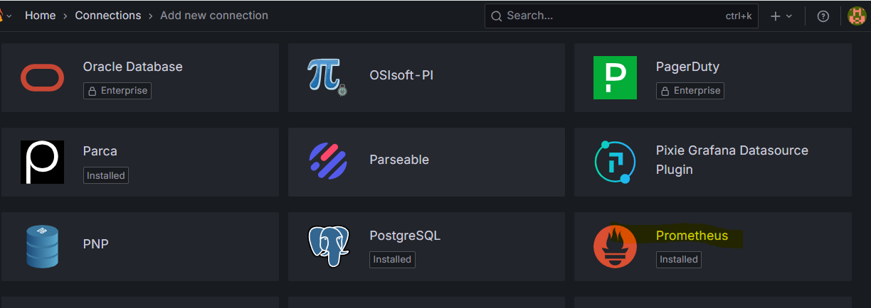Click the PNP database cylinder icon
Screen dimensions: 871x308
pos(43,246)
